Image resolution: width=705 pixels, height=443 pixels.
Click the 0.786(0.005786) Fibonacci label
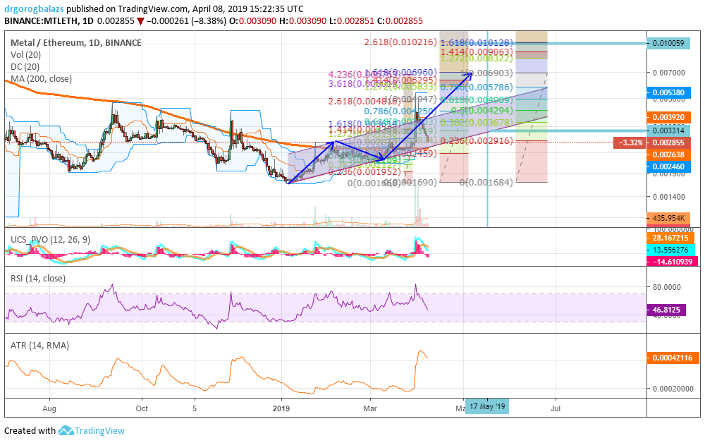[x=477, y=87]
